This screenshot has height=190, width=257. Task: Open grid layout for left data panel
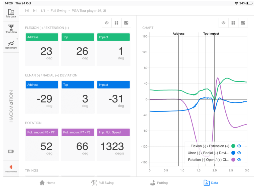[116, 23]
